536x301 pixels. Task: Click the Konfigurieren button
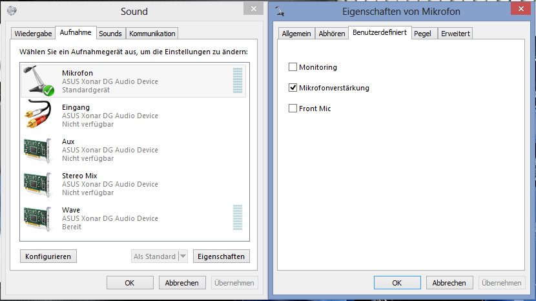tap(48, 256)
